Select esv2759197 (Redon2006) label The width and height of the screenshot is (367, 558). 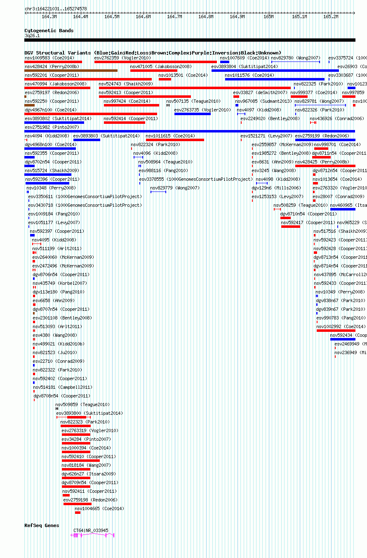pyautogui.click(x=52, y=92)
